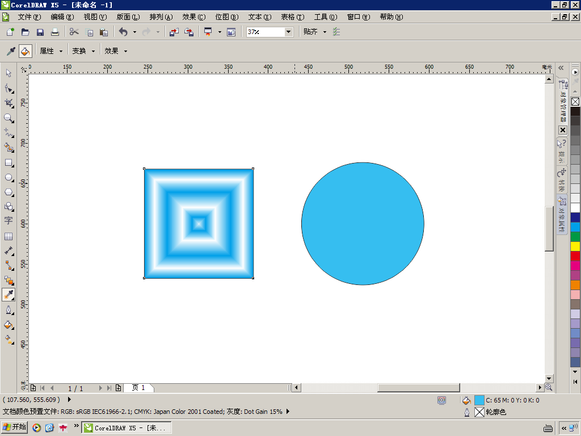Image resolution: width=581 pixels, height=436 pixels.
Task: Click the Open file folder icon
Action: click(x=25, y=32)
